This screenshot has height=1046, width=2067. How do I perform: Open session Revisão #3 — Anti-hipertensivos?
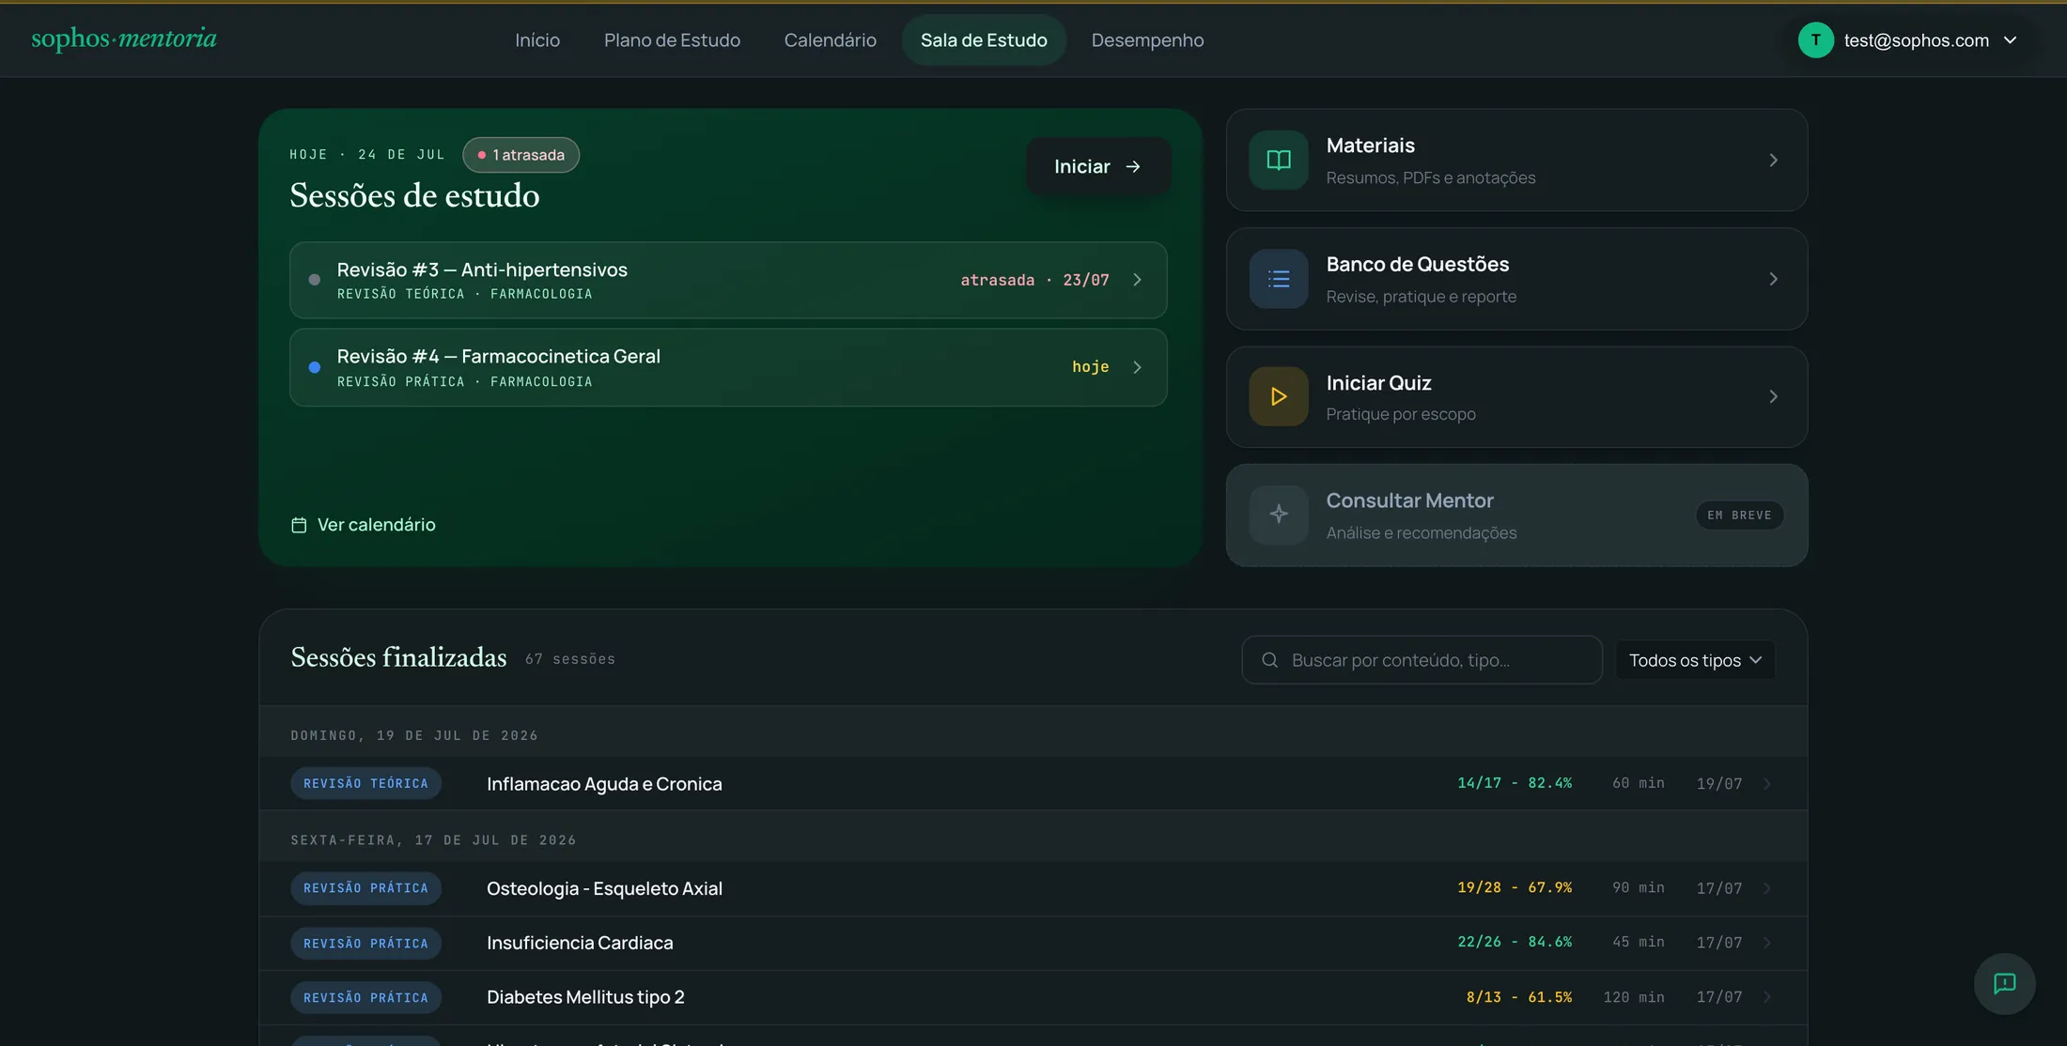pos(728,280)
